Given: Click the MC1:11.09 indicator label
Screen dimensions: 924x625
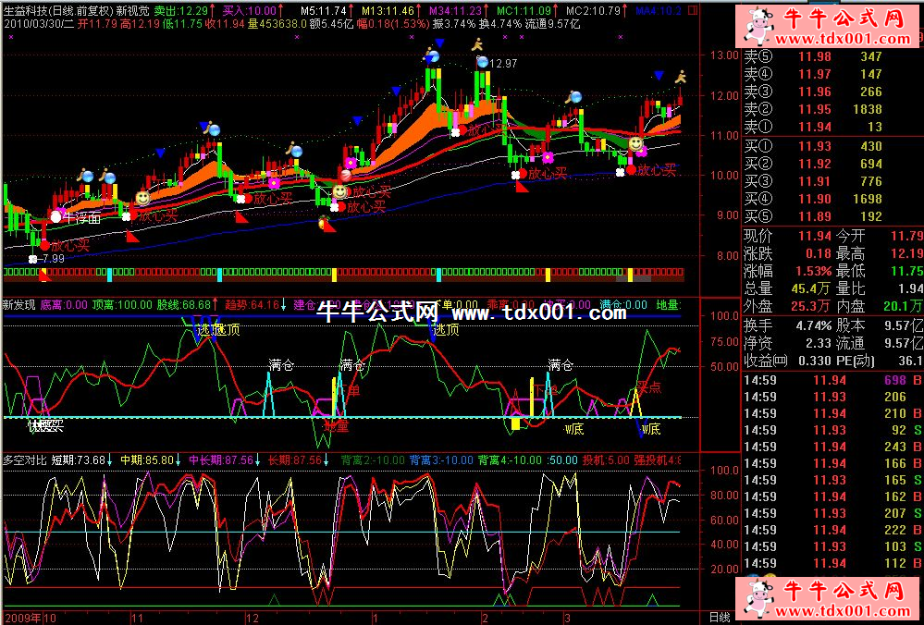Looking at the screenshot, I should click(524, 10).
